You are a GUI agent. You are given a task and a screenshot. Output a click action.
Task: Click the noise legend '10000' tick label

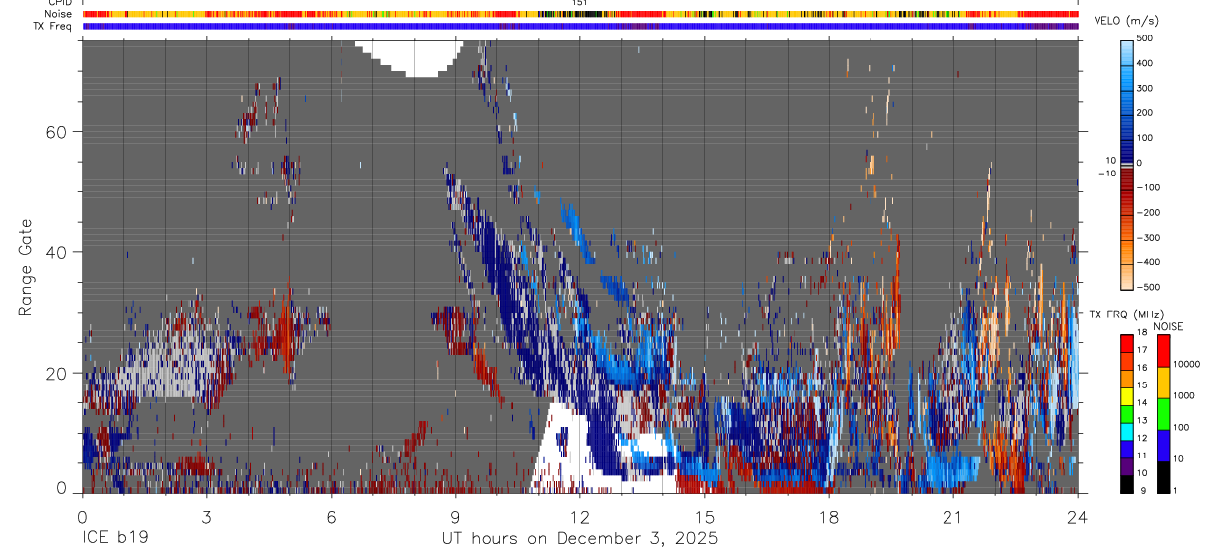[x=1187, y=364]
